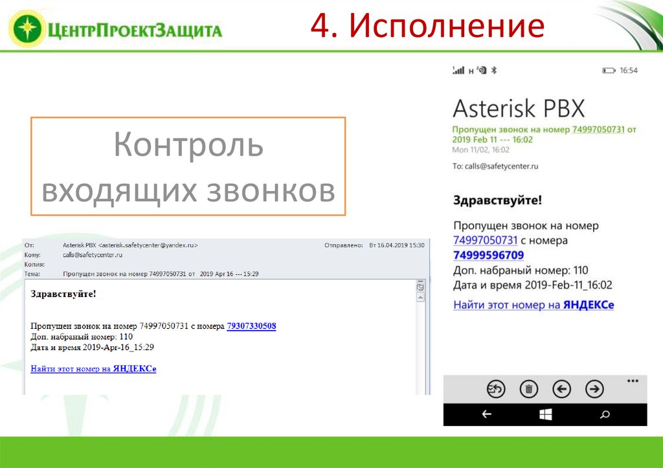This screenshot has width=663, height=468.
Task: Click the H network type indicator
Action: tap(471, 71)
